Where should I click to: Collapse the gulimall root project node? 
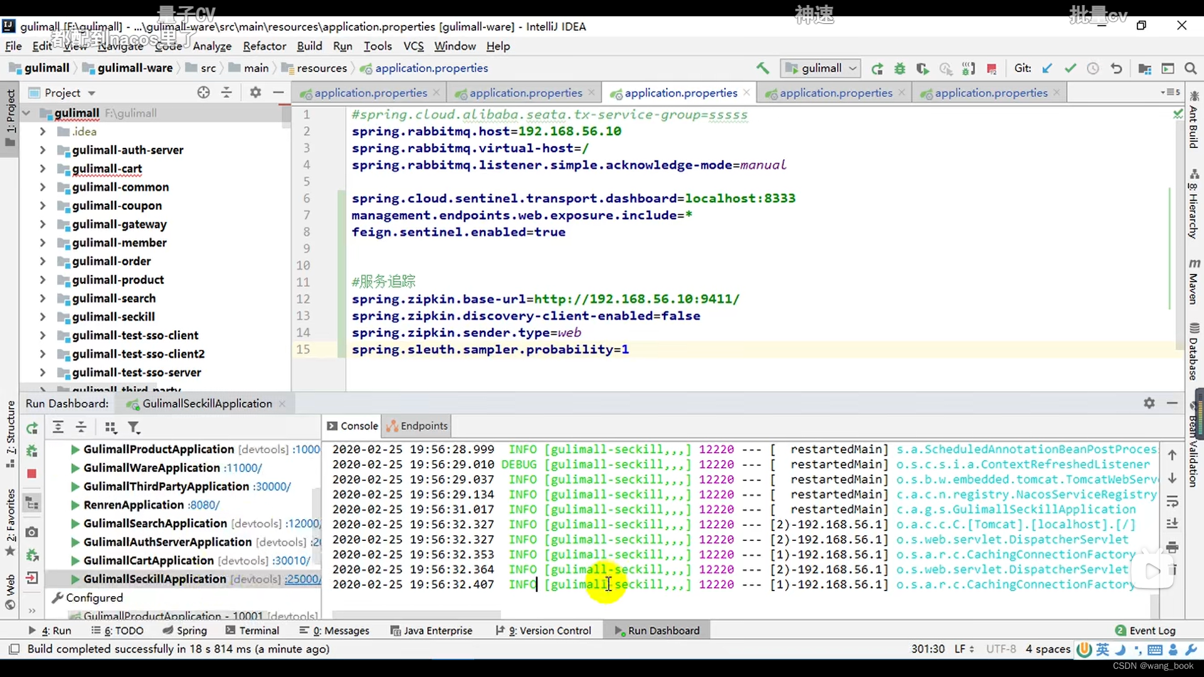coord(26,113)
